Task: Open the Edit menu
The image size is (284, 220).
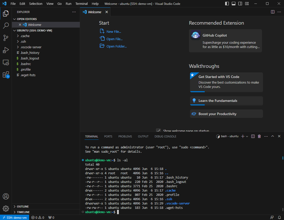Action: pyautogui.click(x=22, y=4)
